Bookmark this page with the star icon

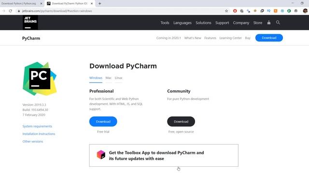pyautogui.click(x=226, y=11)
